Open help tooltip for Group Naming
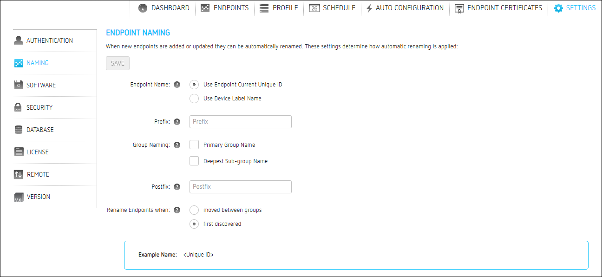The height and width of the screenshot is (277, 602). coord(177,145)
